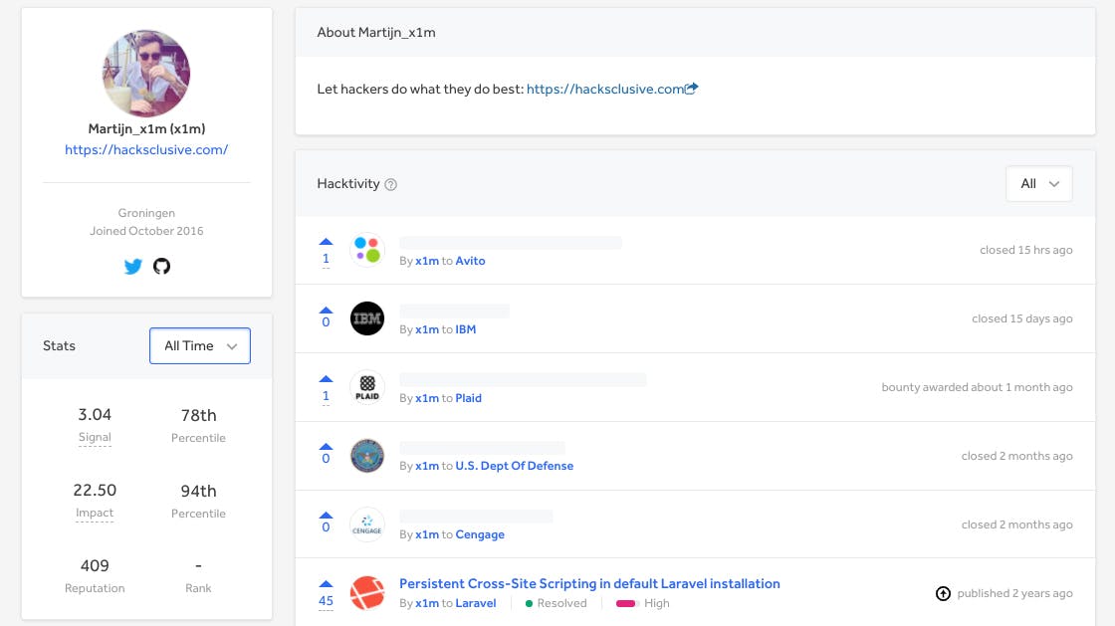Image resolution: width=1115 pixels, height=626 pixels.
Task: Open the Persistent Cross-Site Scripting report
Action: [589, 584]
